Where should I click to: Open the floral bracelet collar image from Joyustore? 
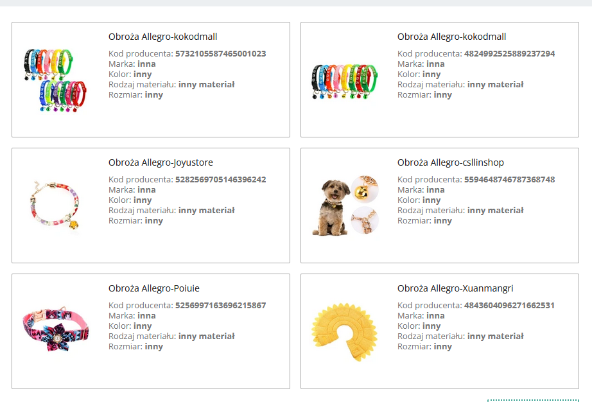[x=55, y=205]
